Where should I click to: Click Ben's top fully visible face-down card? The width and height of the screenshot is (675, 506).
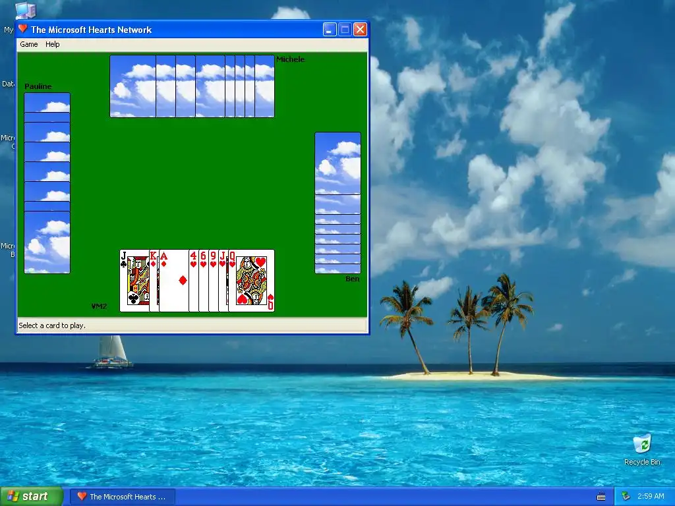coord(338,163)
